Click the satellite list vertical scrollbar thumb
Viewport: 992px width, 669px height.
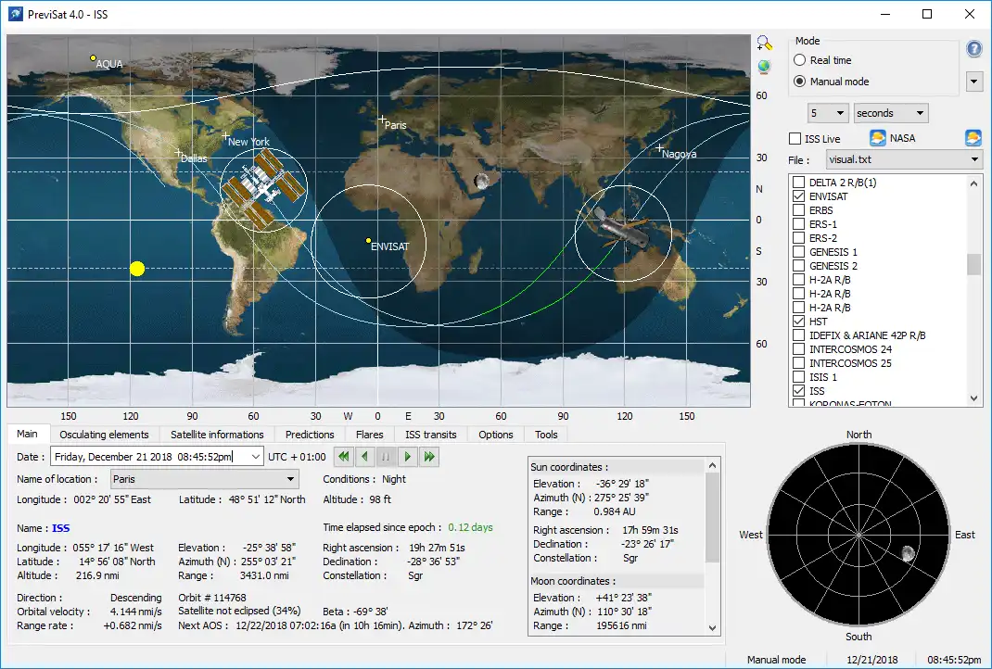click(973, 264)
